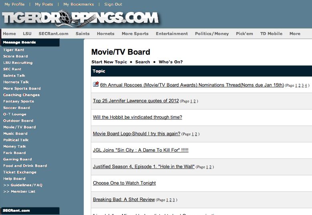Click the pinned-thread icon beside the Roscoes topic
312x215 pixels.
[96, 84]
